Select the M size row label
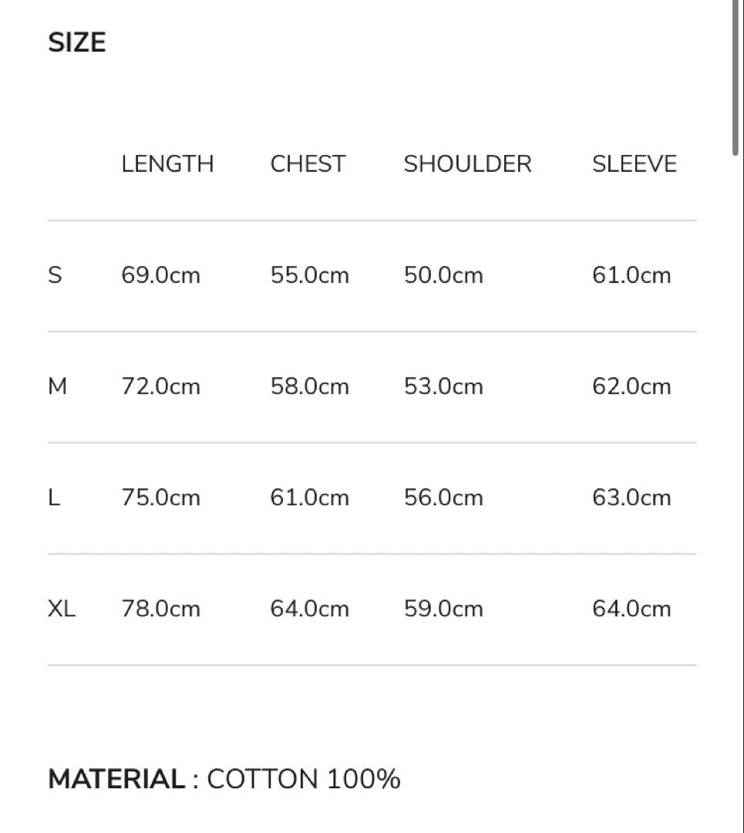 [58, 386]
